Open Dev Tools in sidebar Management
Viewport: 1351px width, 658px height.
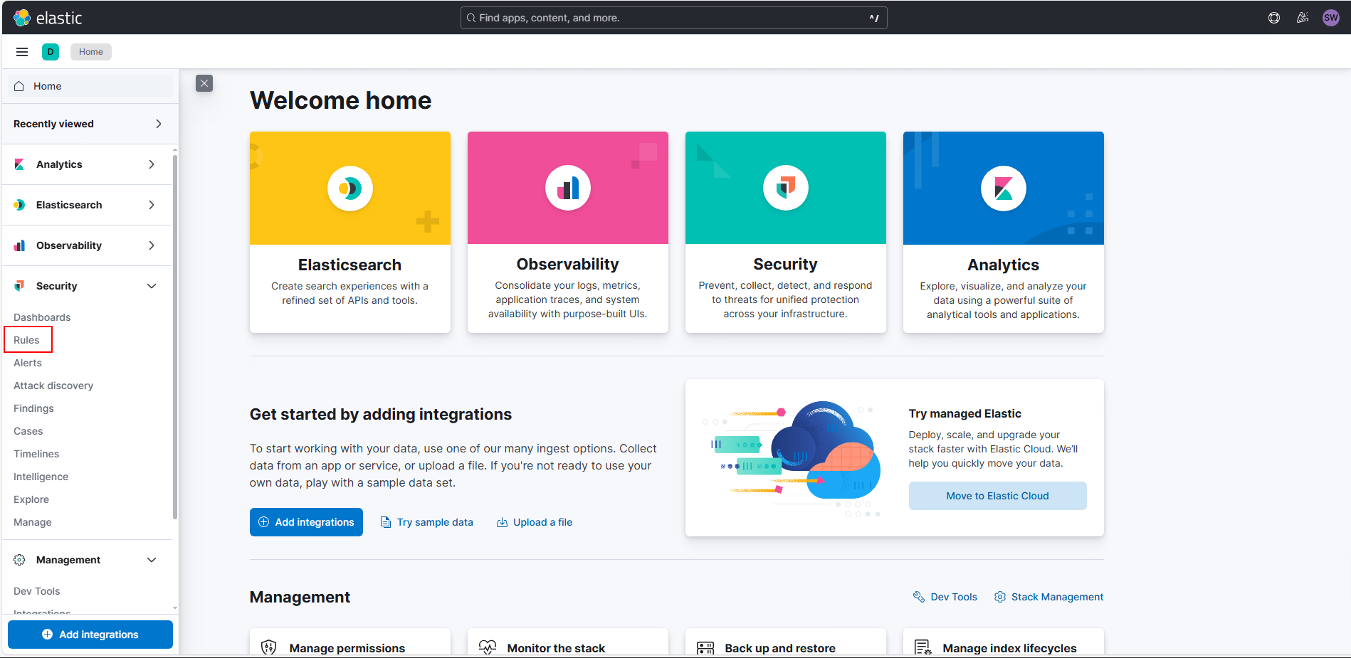pos(37,591)
